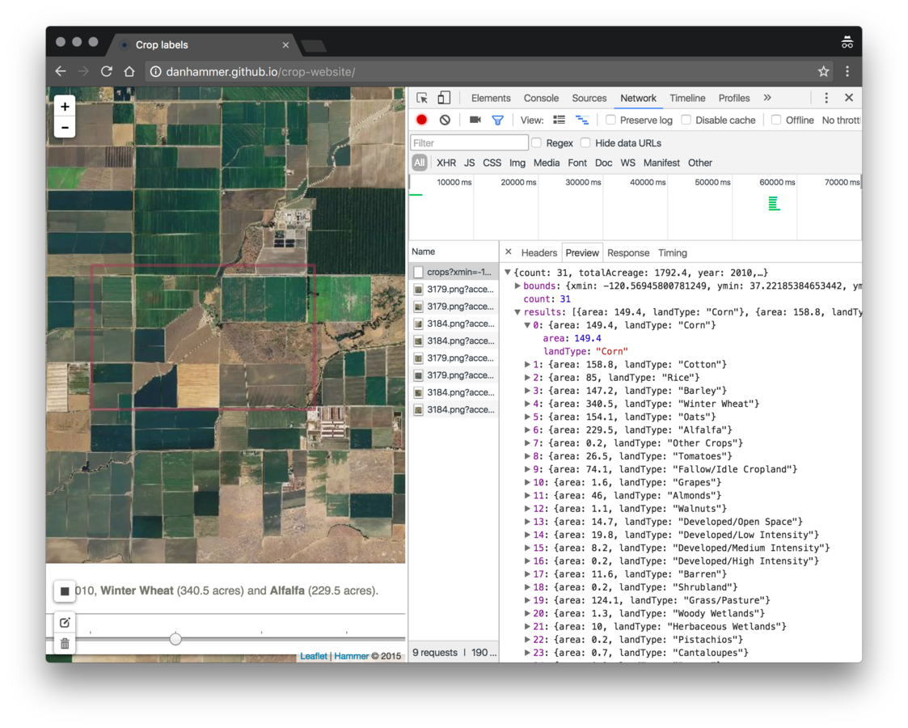This screenshot has width=908, height=728.
Task: Select the All request type filter
Action: tap(420, 163)
